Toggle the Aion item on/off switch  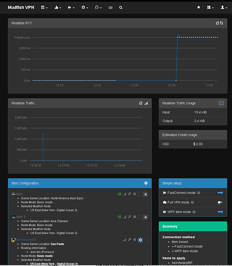(143, 194)
